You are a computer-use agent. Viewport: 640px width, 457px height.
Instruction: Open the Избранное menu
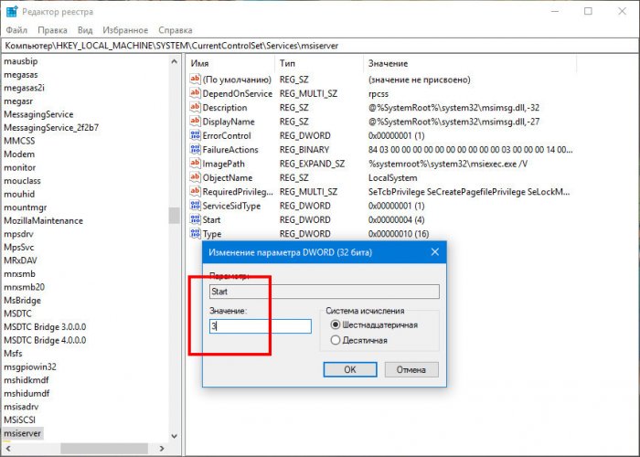coord(125,30)
